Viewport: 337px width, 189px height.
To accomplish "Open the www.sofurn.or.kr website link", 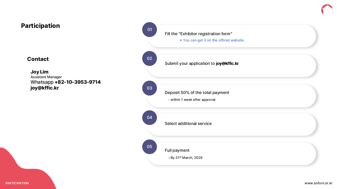I will (x=318, y=183).
